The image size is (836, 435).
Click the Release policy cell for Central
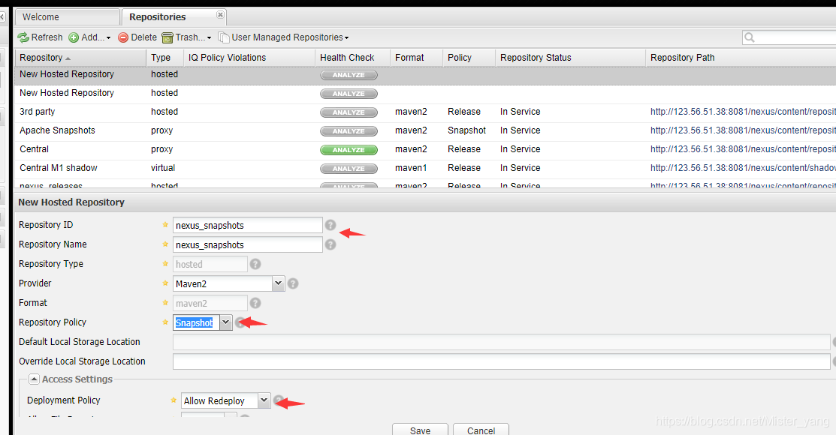(x=464, y=149)
